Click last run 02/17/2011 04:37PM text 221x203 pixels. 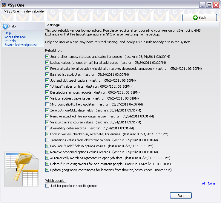tap(120, 104)
